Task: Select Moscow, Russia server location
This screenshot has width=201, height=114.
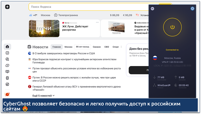Action: (172, 58)
